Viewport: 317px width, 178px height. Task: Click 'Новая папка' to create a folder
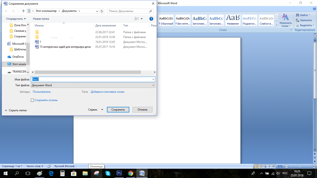click(x=41, y=19)
